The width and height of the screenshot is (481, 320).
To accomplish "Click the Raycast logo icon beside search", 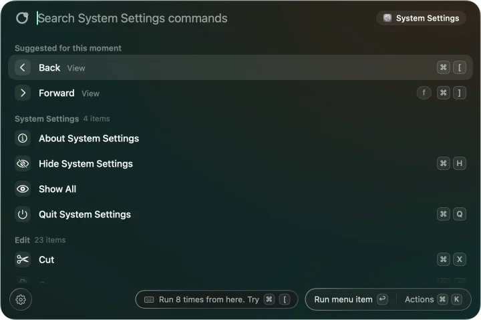I will (x=22, y=18).
